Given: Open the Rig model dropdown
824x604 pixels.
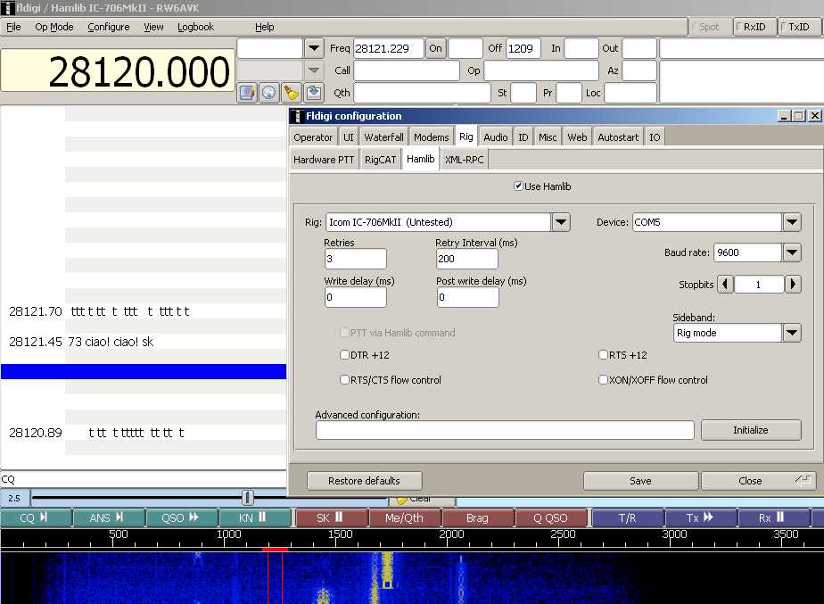Looking at the screenshot, I should (561, 222).
